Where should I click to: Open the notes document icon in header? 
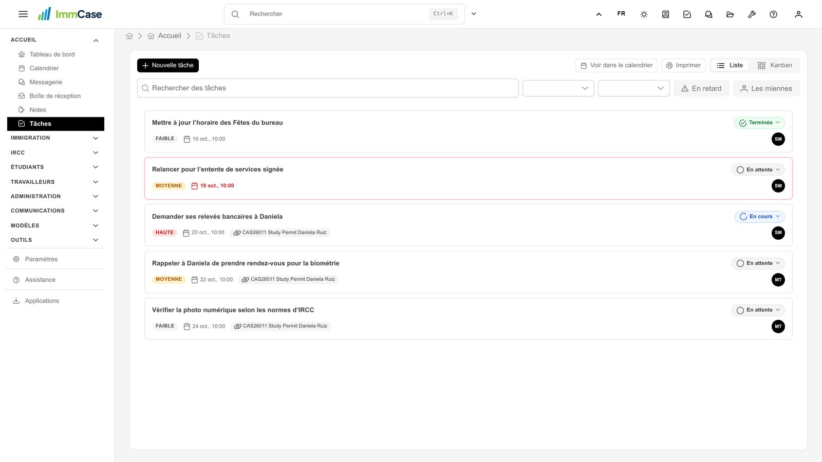[665, 14]
